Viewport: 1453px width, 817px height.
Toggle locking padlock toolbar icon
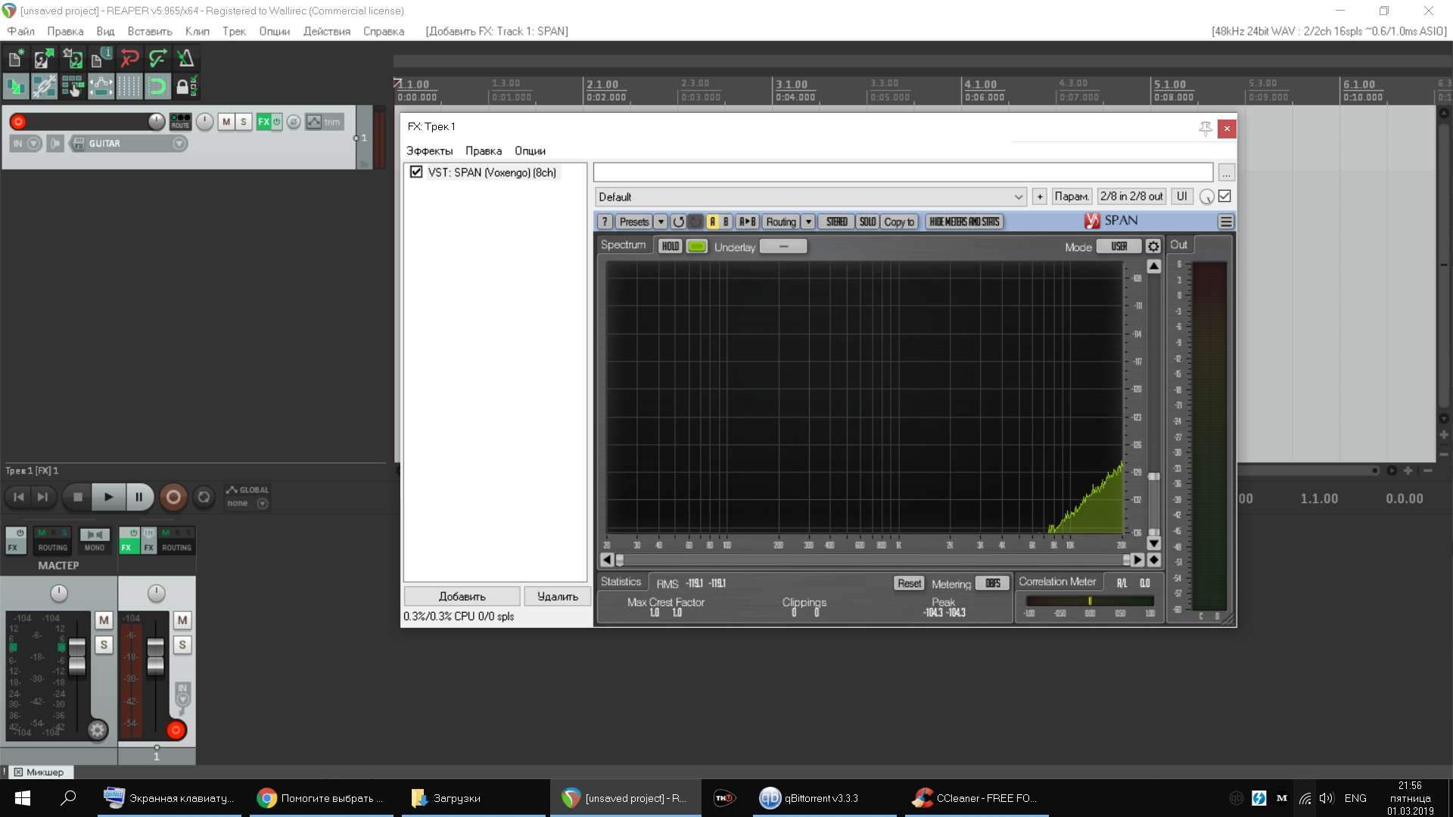185,86
